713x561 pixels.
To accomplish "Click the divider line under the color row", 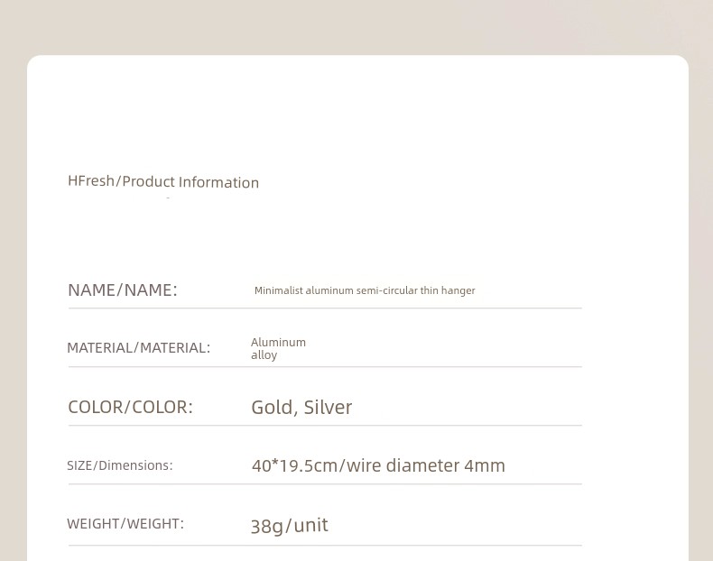I will 325,426.
